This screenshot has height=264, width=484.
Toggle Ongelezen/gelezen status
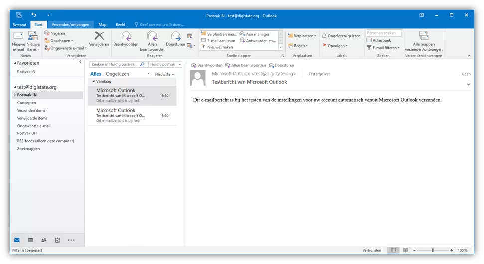[x=341, y=36]
